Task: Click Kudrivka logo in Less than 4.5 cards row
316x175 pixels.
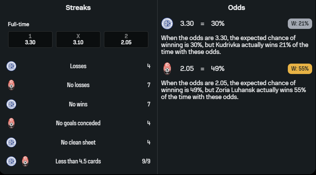Action: 12,161
